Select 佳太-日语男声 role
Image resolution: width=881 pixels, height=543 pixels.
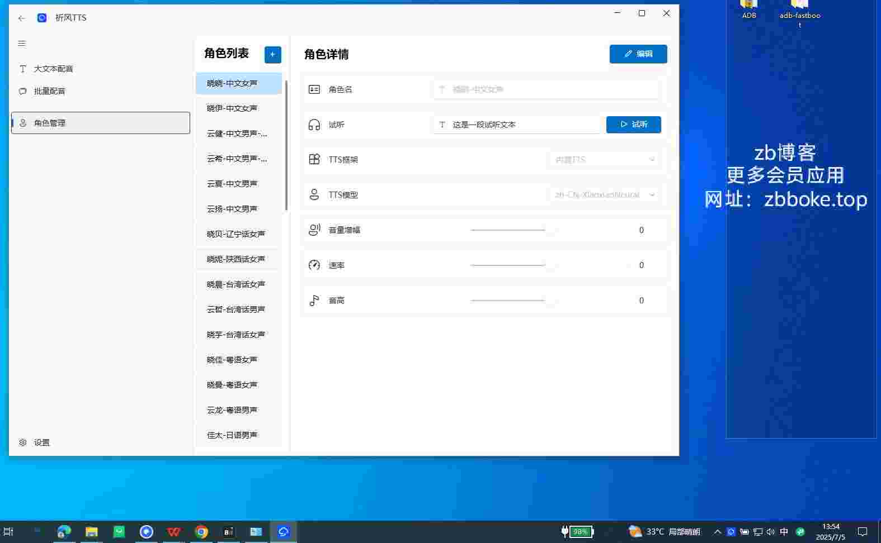click(239, 435)
